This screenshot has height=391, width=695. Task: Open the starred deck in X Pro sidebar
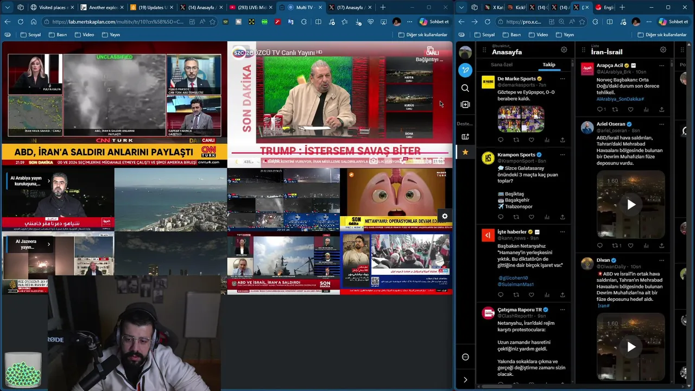pos(465,153)
